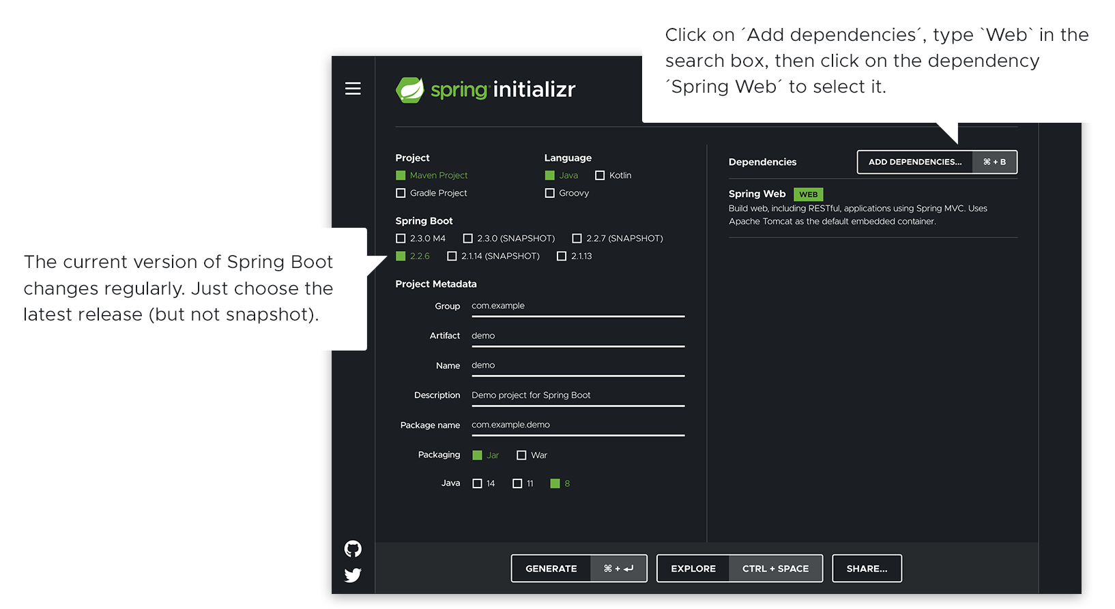Open the Twitter bird icon link
The image size is (1115, 609).
353,576
